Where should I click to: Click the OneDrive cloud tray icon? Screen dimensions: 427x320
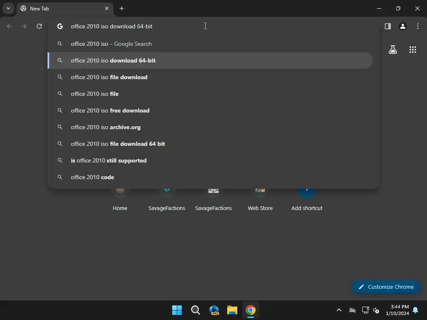352,310
